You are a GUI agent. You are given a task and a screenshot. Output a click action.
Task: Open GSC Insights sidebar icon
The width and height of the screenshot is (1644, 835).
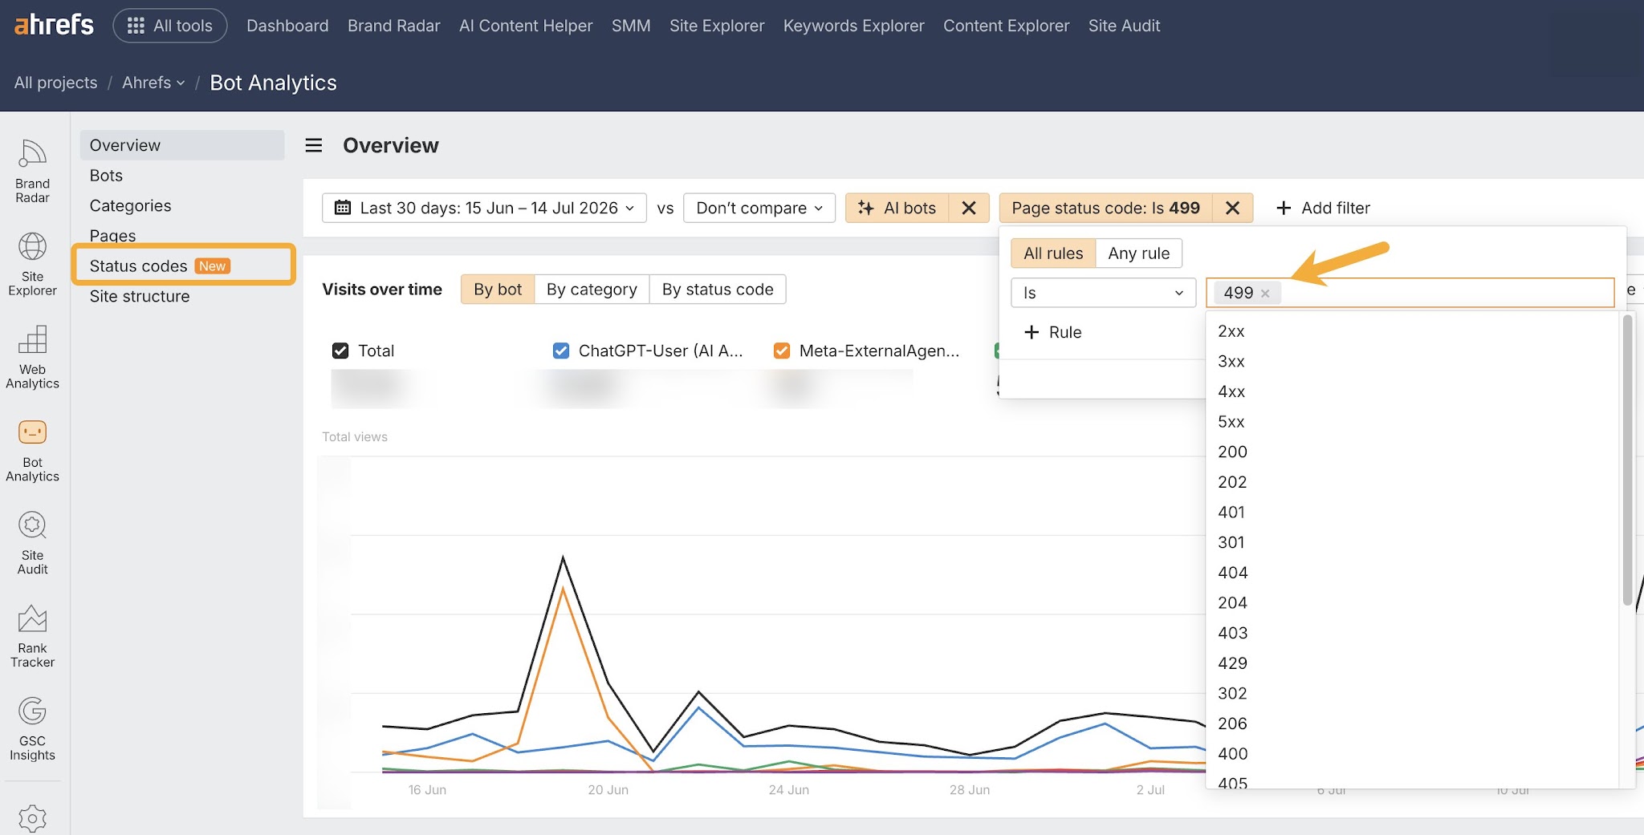(x=32, y=729)
